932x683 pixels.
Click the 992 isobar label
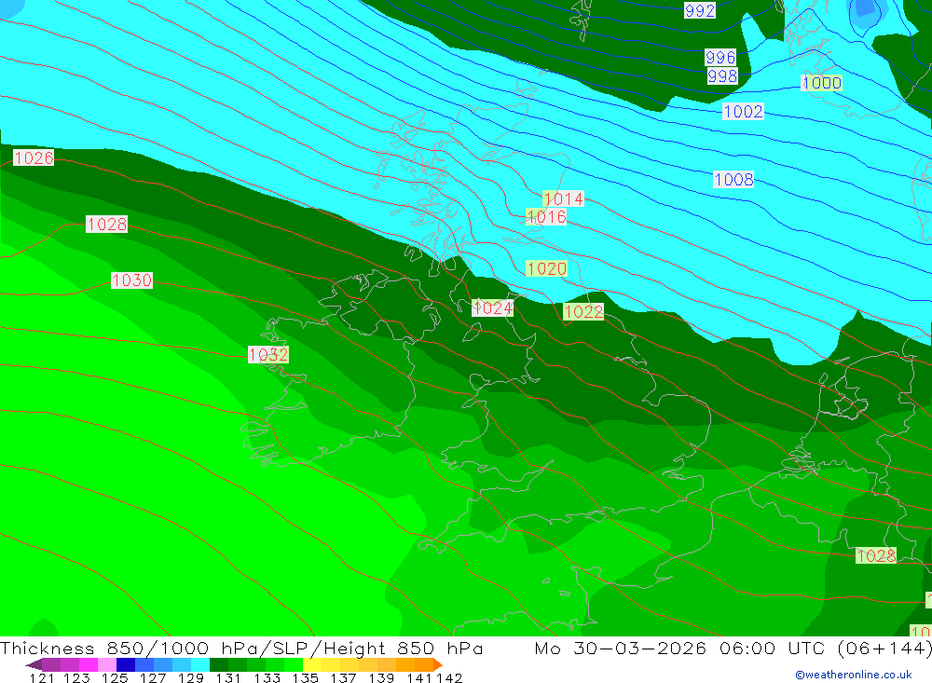[700, 10]
